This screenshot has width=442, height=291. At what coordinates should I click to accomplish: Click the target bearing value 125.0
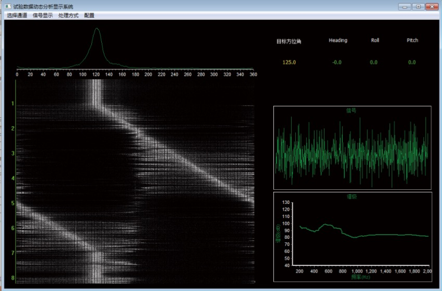tap(289, 62)
